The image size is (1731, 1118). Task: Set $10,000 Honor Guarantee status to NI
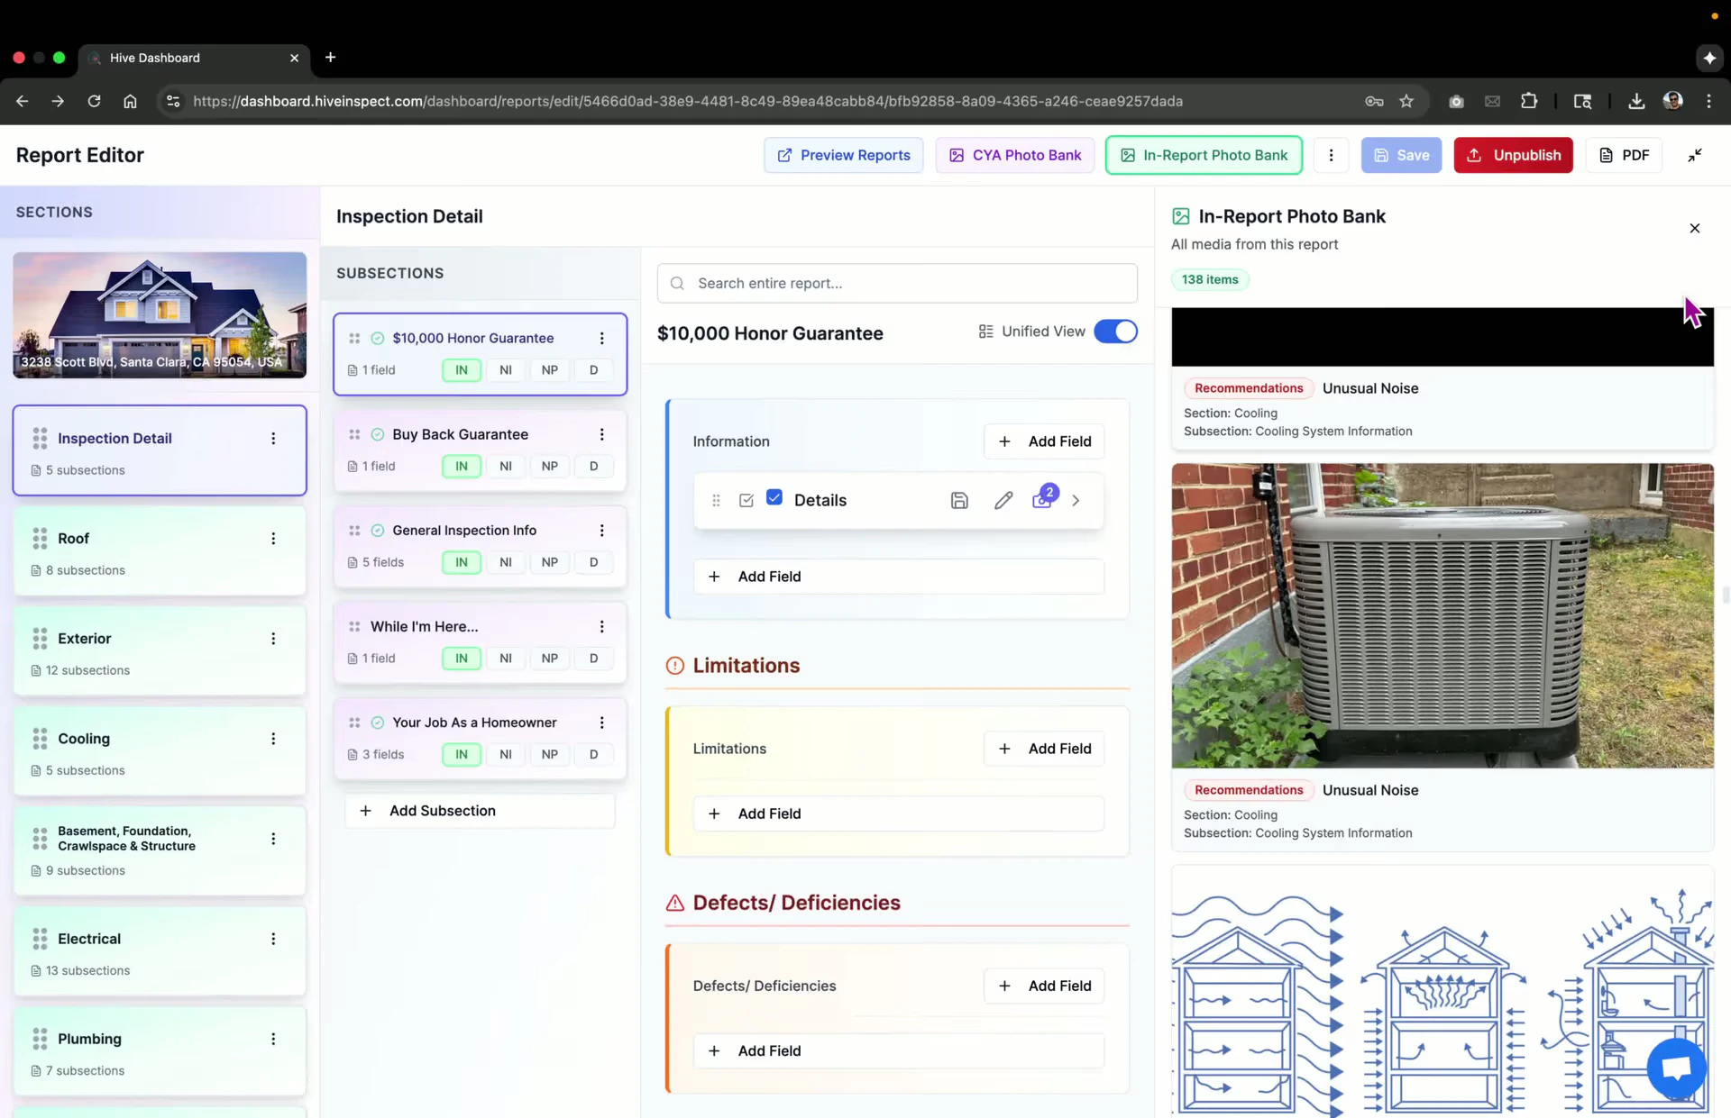[506, 370]
